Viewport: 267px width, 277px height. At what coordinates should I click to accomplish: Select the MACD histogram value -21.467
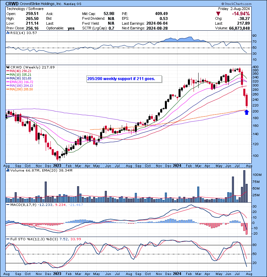[75, 205]
